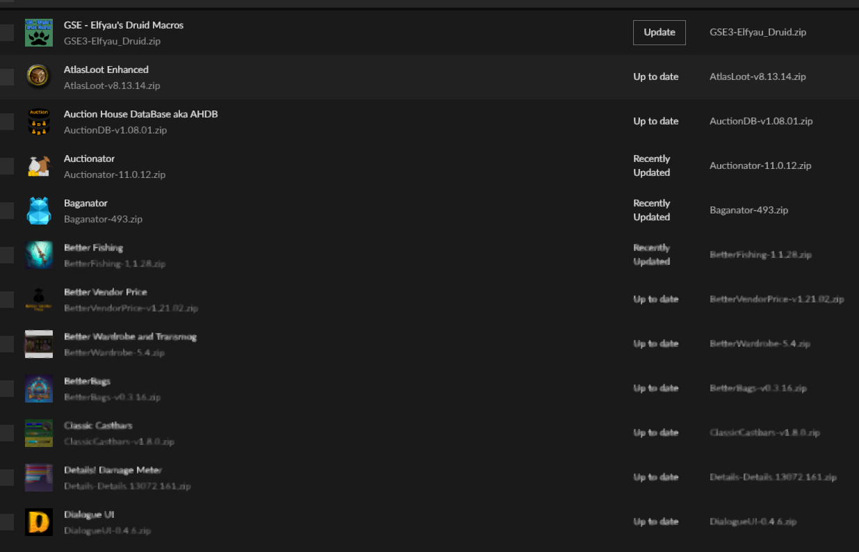Viewport: 859px width, 552px height.
Task: Select the Better Vendor Price icon
Action: (x=39, y=300)
